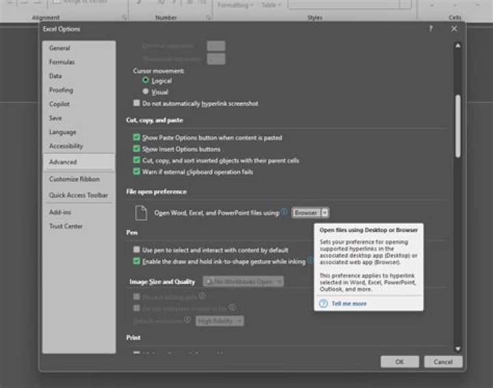Click info icon beside ink-to-shape gesture option
The width and height of the screenshot is (493, 388).
310,260
